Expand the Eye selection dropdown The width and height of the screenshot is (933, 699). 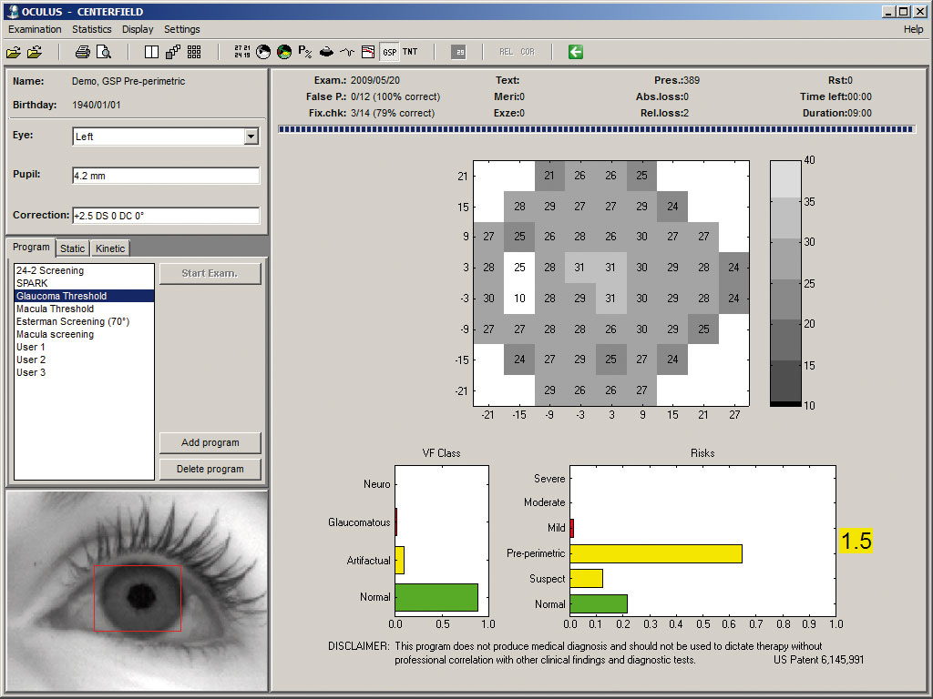coord(251,137)
